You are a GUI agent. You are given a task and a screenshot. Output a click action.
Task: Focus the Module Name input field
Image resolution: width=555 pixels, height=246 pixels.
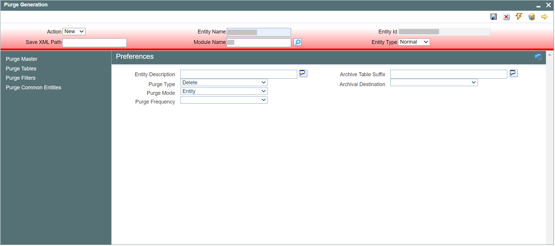[259, 42]
